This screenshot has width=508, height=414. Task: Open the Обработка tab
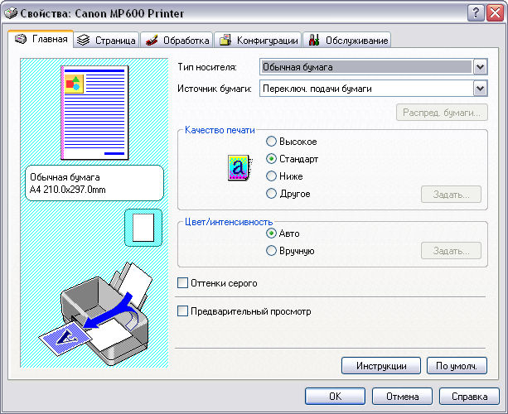point(177,40)
